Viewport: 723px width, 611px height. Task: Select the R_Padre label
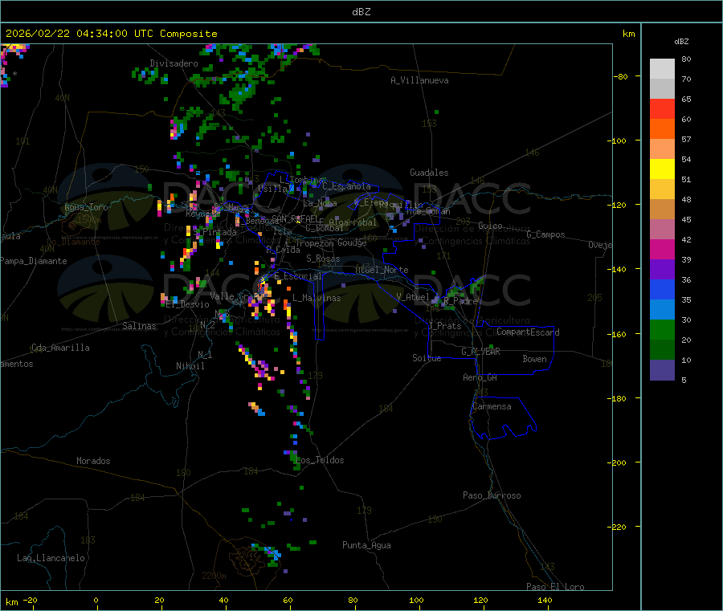(x=460, y=301)
